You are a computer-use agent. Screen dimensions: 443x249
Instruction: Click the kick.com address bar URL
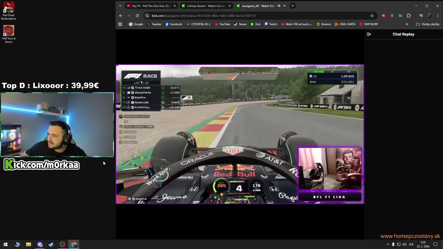point(204,16)
